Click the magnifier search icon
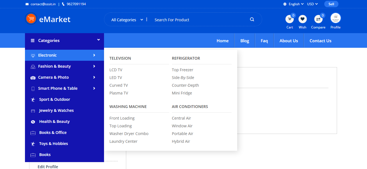This screenshot has width=367, height=169. [252, 19]
